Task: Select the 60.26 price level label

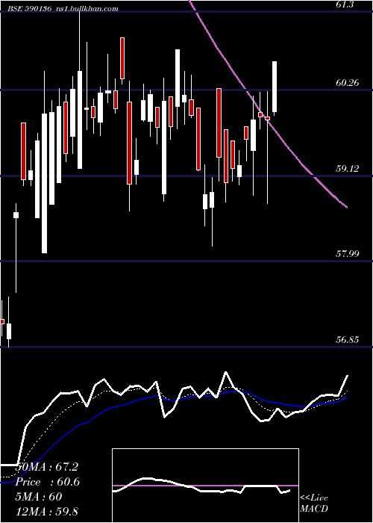Action: tap(348, 83)
